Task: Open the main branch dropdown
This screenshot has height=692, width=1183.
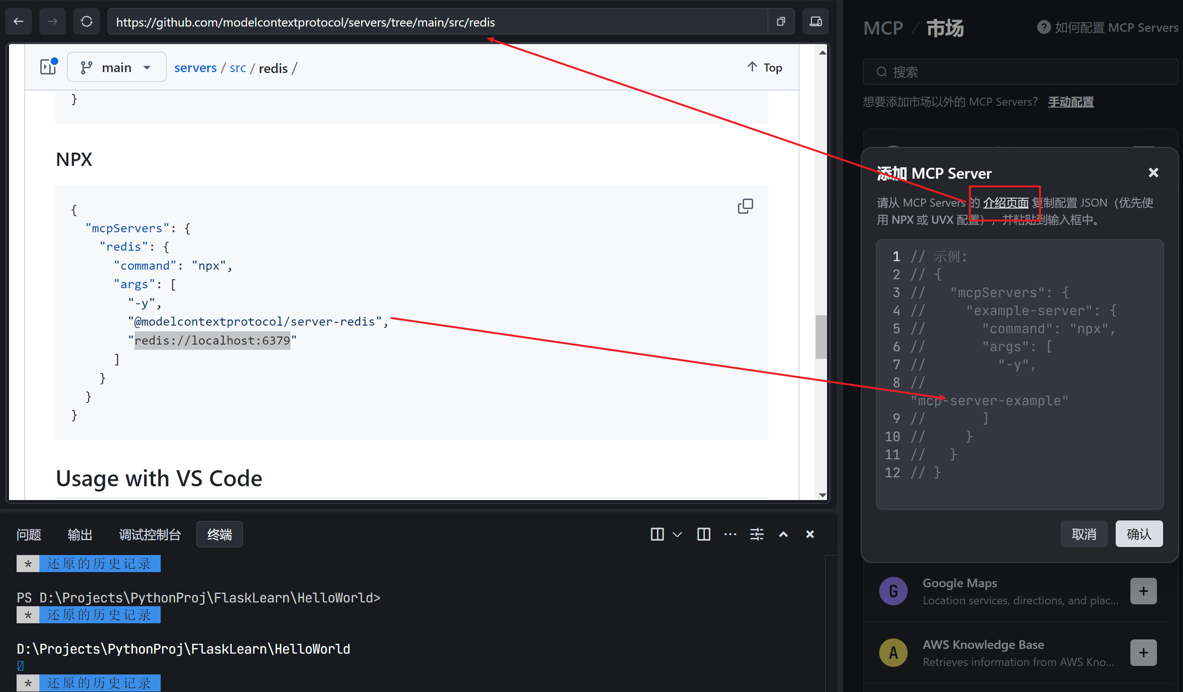Action: click(117, 67)
